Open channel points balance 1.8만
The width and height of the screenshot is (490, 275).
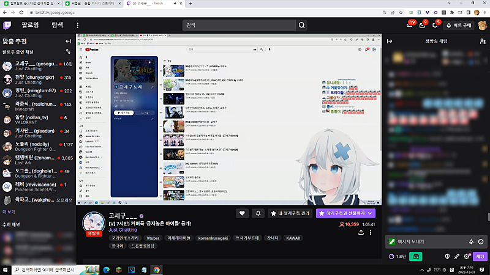(397, 256)
